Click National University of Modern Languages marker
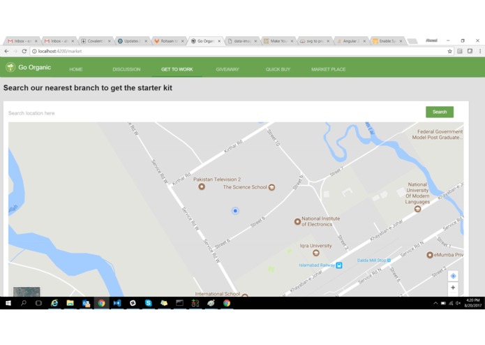Viewport: 485px width, 345px height. click(x=417, y=209)
